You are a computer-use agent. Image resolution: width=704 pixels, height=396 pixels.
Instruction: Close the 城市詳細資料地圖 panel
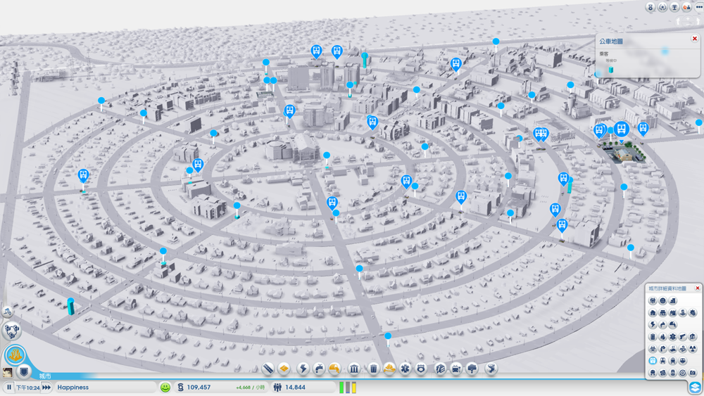coord(697,288)
